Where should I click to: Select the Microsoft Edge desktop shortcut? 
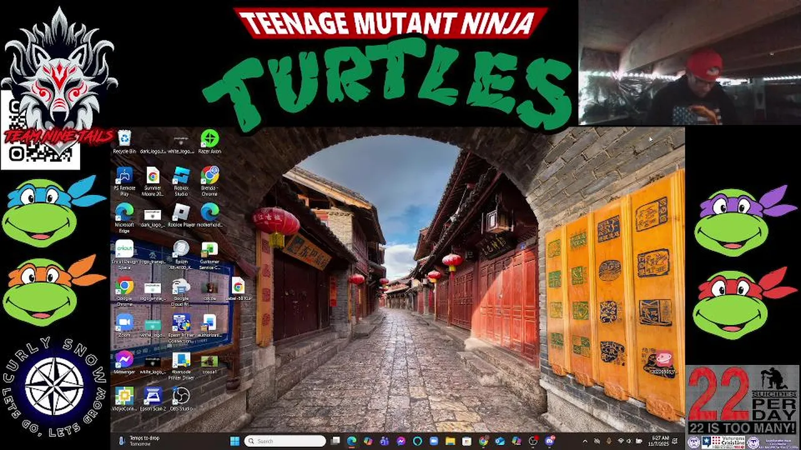coord(125,217)
